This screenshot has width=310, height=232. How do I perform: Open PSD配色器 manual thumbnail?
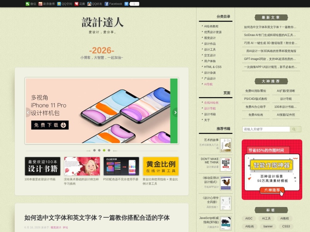click(121, 166)
